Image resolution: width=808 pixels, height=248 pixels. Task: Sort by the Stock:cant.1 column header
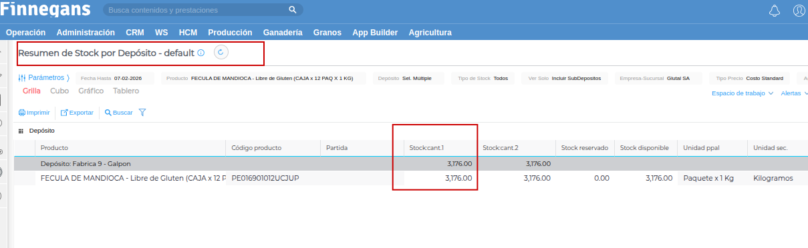click(x=440, y=147)
